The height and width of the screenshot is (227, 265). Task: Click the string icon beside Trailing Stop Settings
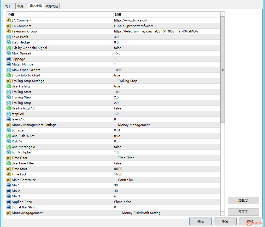coord(8,81)
